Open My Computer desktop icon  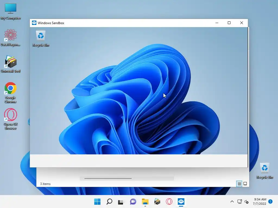tap(11, 11)
